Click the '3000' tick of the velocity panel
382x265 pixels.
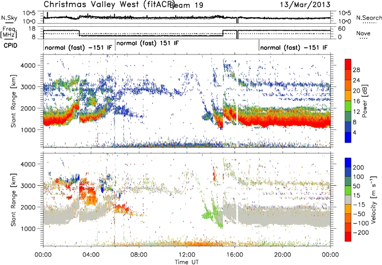(28, 186)
